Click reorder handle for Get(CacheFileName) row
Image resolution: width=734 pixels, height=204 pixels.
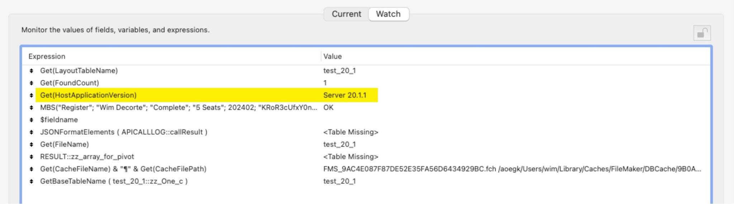point(32,169)
